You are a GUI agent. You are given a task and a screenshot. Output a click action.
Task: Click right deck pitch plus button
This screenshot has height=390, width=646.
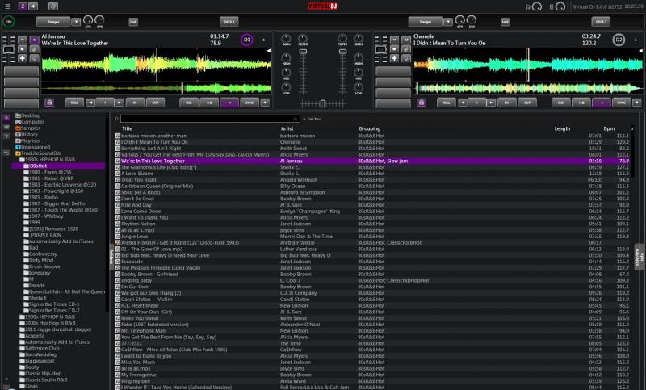click(394, 58)
